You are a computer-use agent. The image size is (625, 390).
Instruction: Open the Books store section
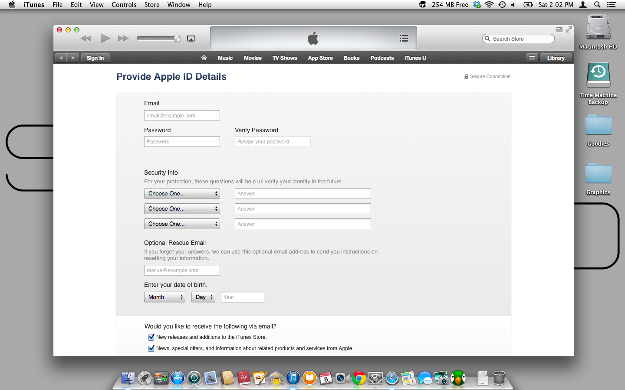pos(352,58)
